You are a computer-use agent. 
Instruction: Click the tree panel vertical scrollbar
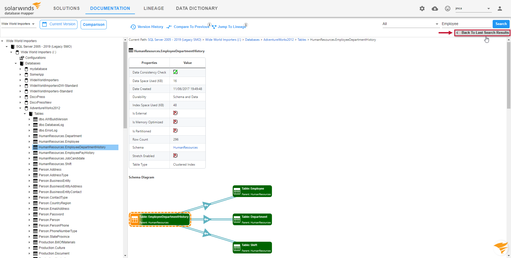pos(125,85)
